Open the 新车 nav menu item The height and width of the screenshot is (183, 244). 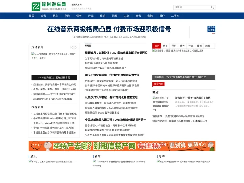coord(55,16)
